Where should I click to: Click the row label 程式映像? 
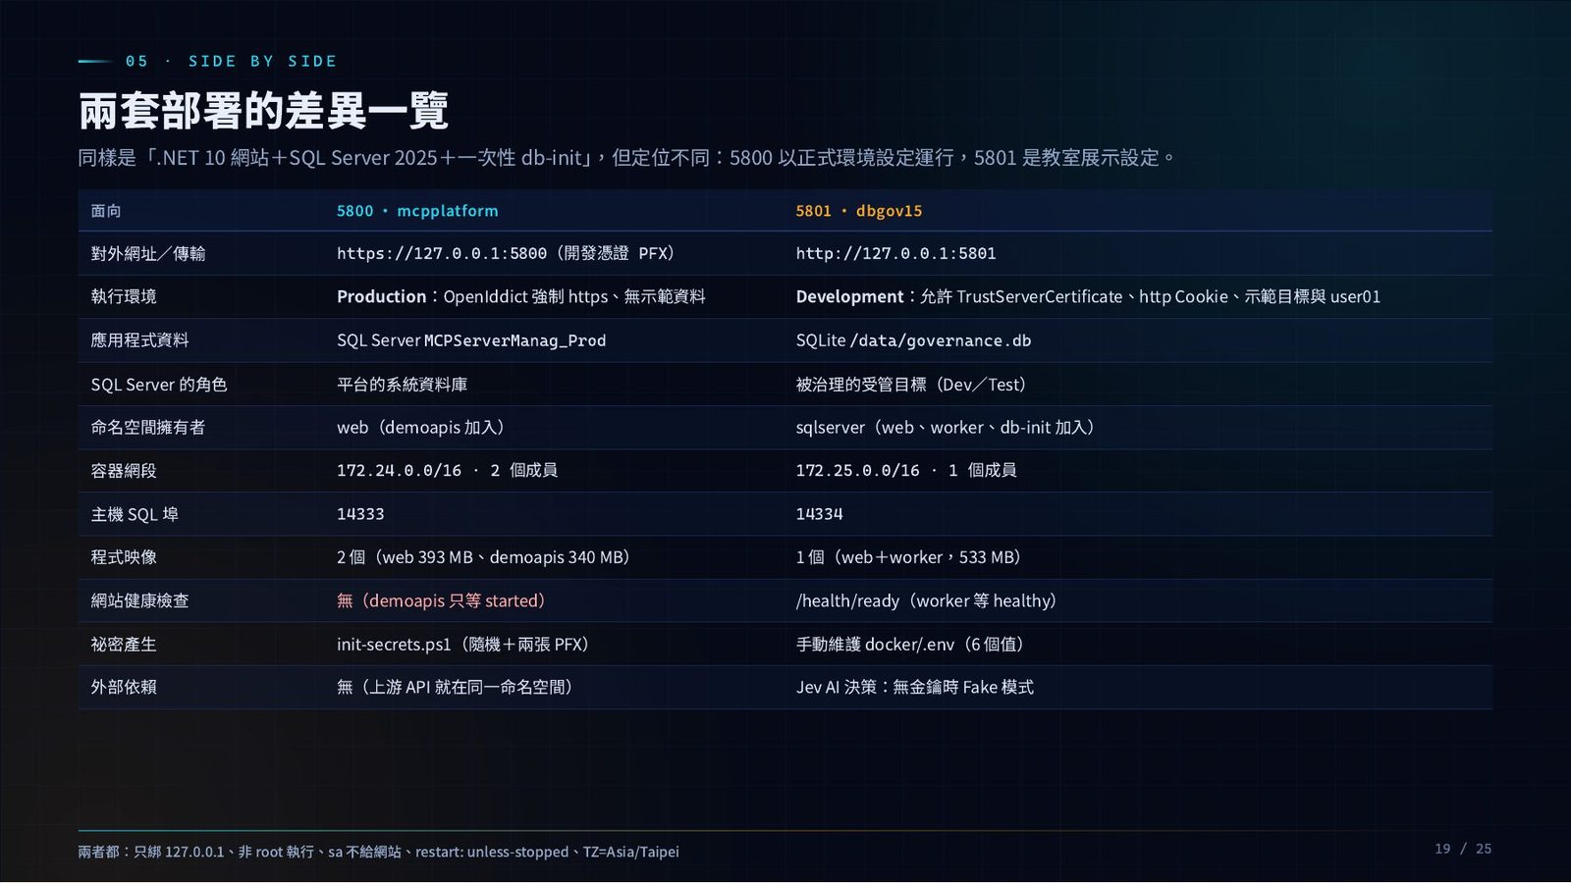click(124, 557)
